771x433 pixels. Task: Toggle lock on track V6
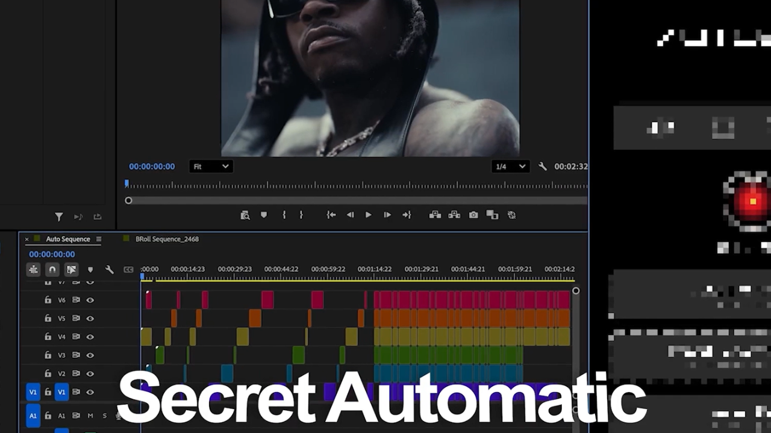(48, 300)
